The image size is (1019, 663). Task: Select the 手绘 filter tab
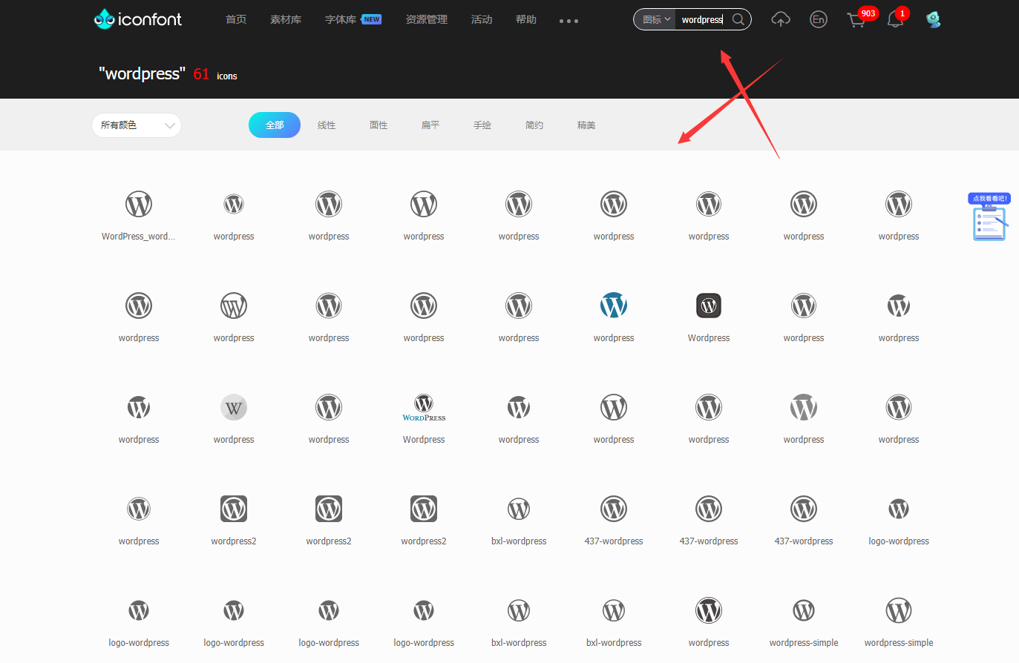click(482, 125)
